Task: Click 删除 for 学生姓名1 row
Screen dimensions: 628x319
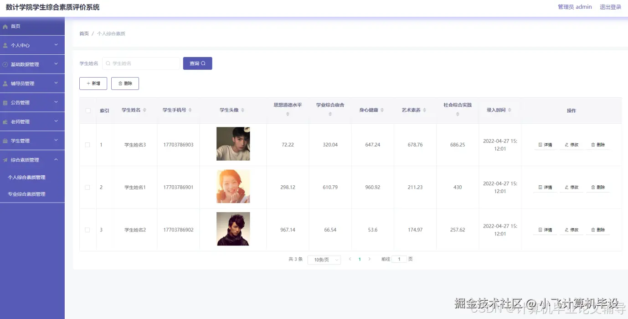Action: pos(598,187)
